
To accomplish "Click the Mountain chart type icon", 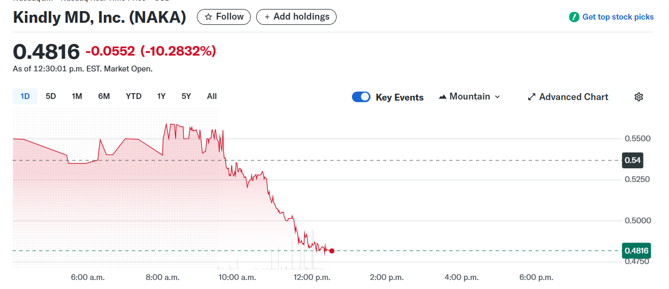I will [442, 97].
